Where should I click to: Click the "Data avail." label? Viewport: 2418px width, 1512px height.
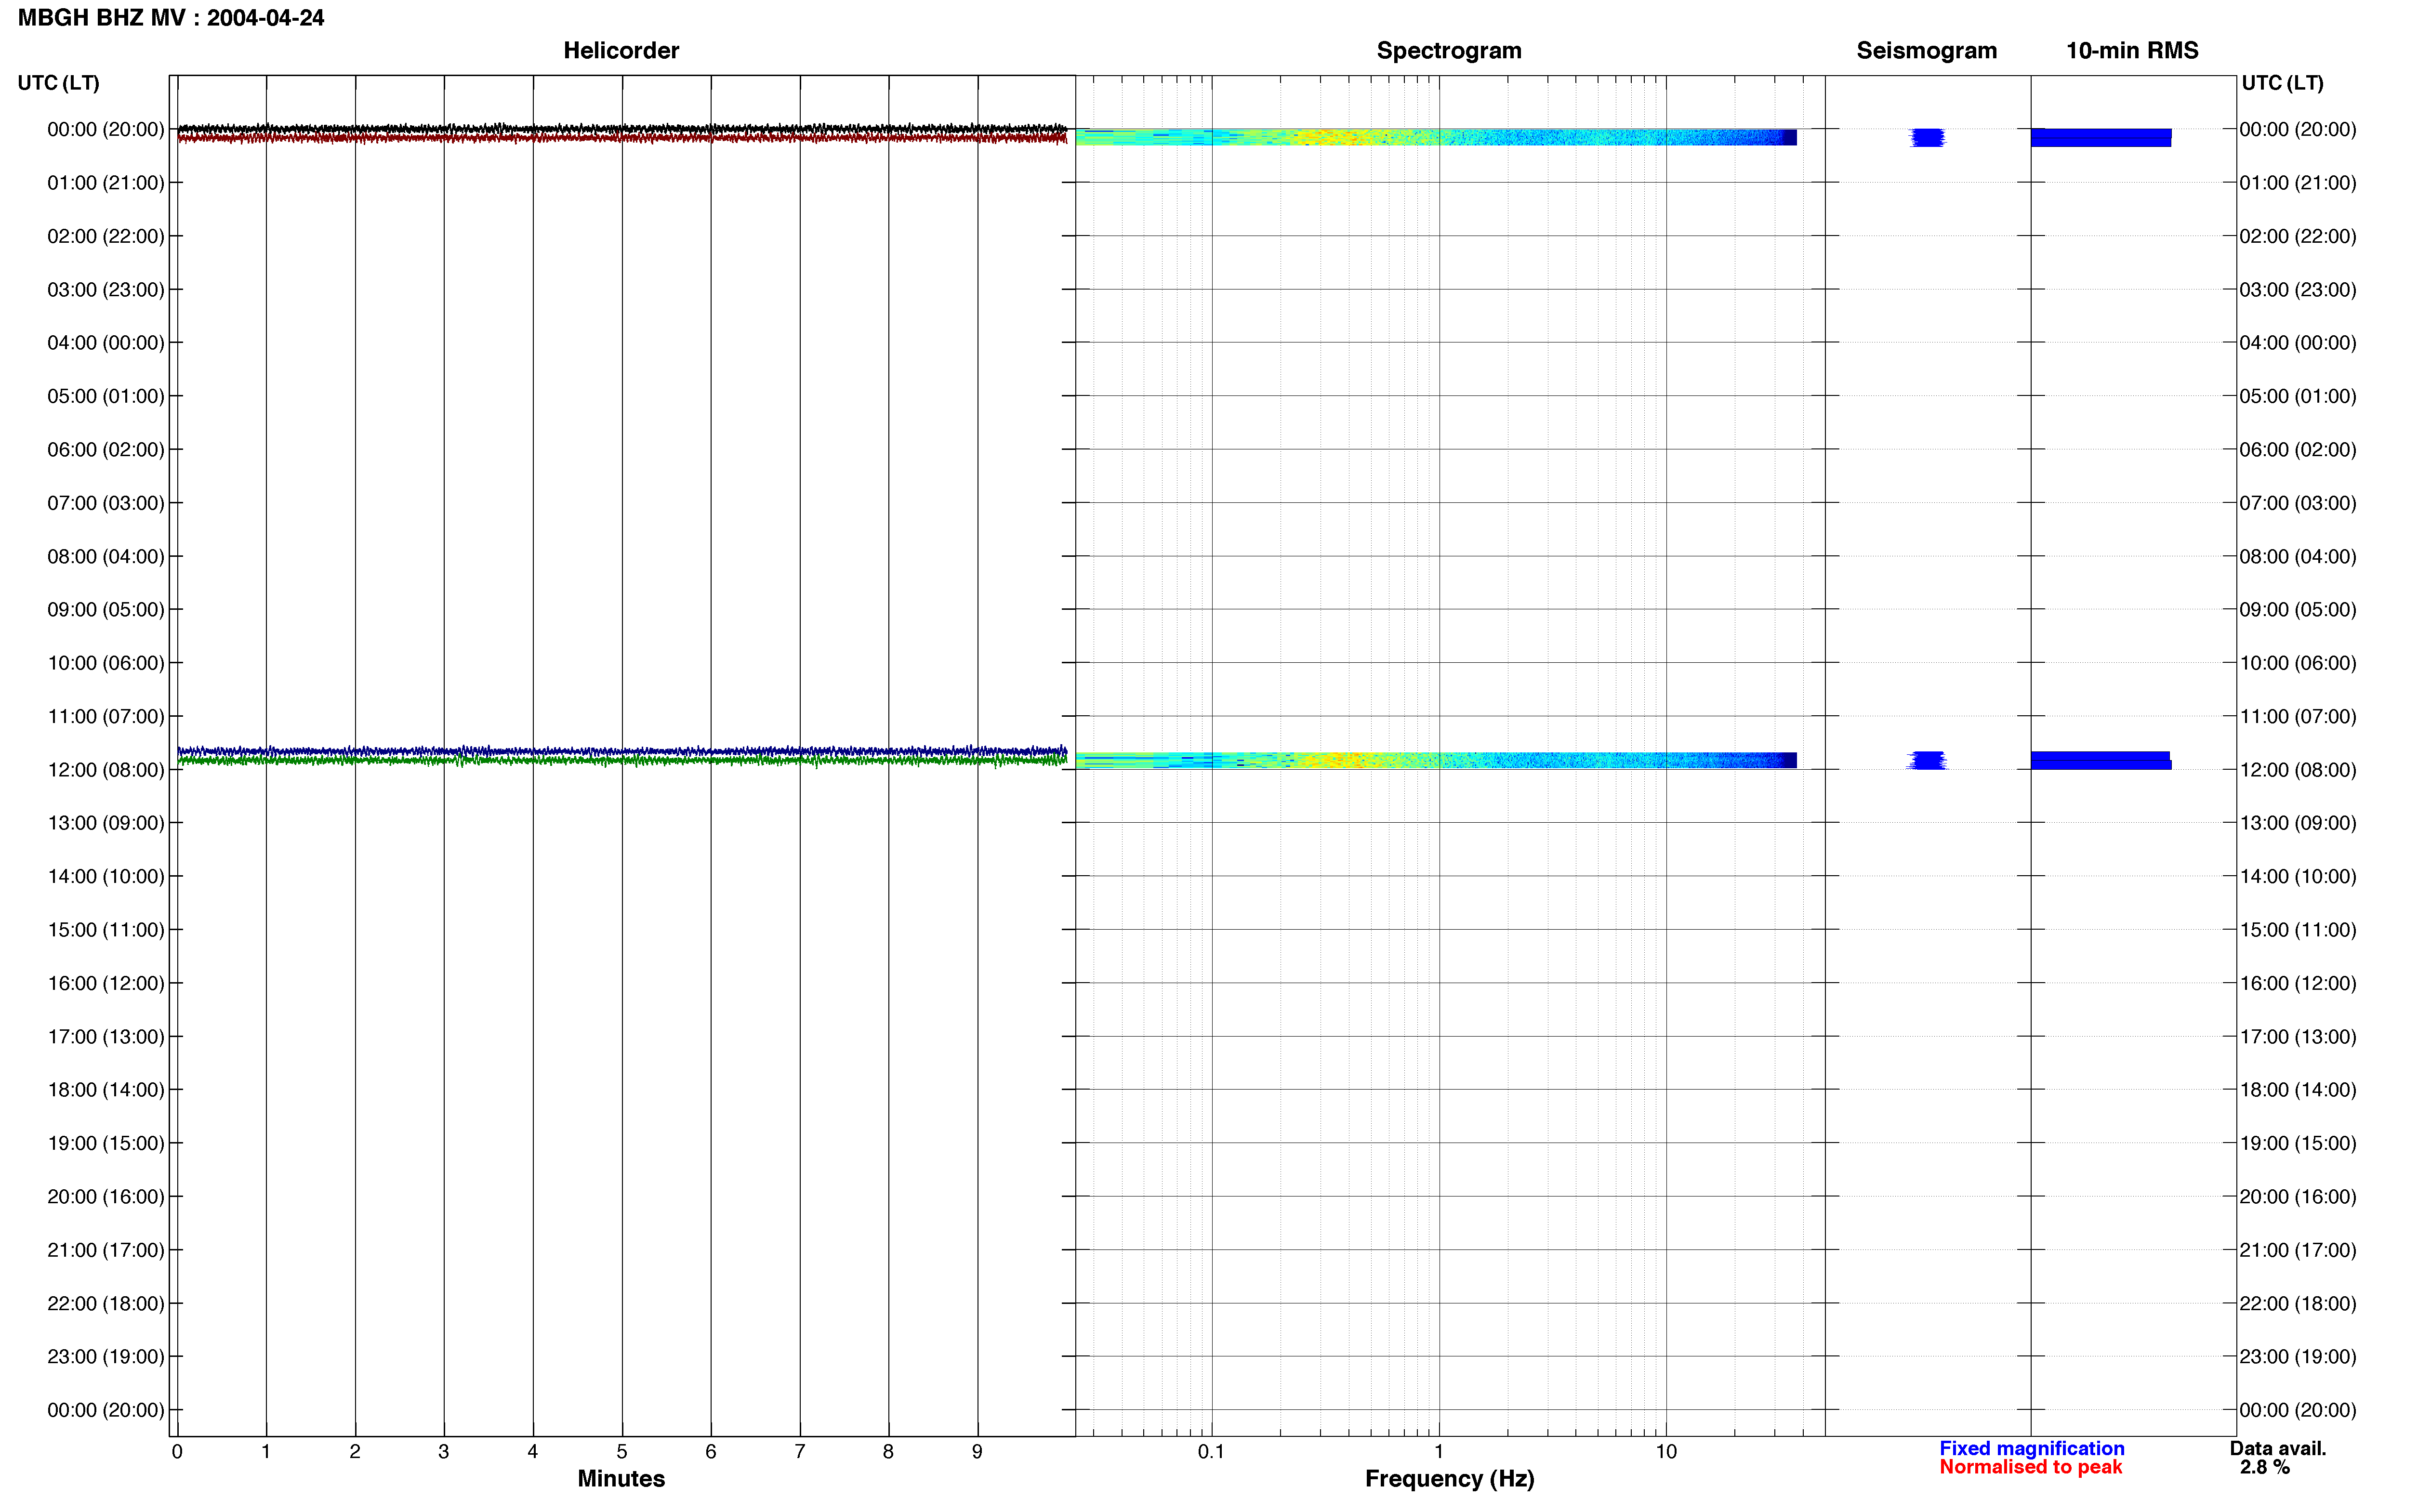pos(2278,1448)
